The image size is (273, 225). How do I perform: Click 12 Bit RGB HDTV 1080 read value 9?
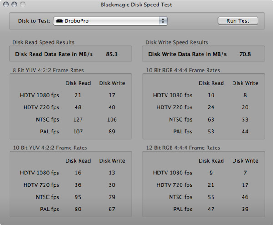coord(211,173)
